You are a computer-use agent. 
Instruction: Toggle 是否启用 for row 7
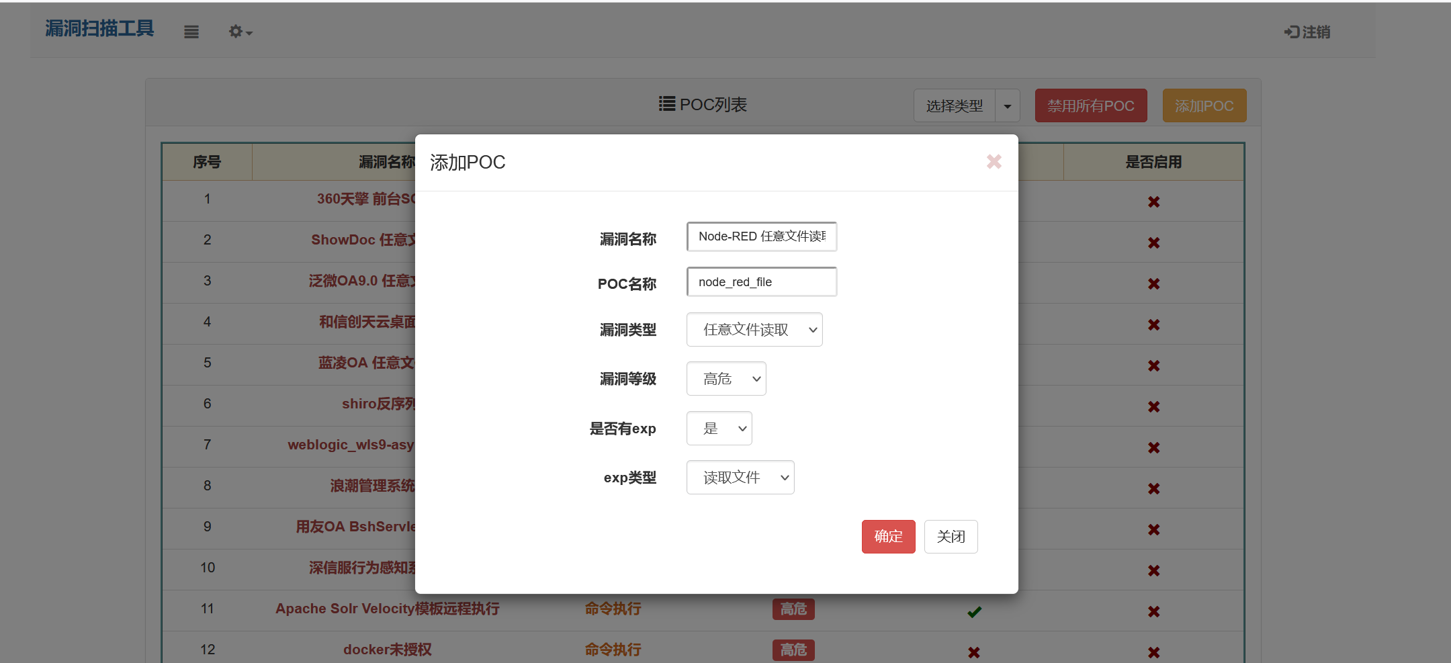click(1153, 447)
